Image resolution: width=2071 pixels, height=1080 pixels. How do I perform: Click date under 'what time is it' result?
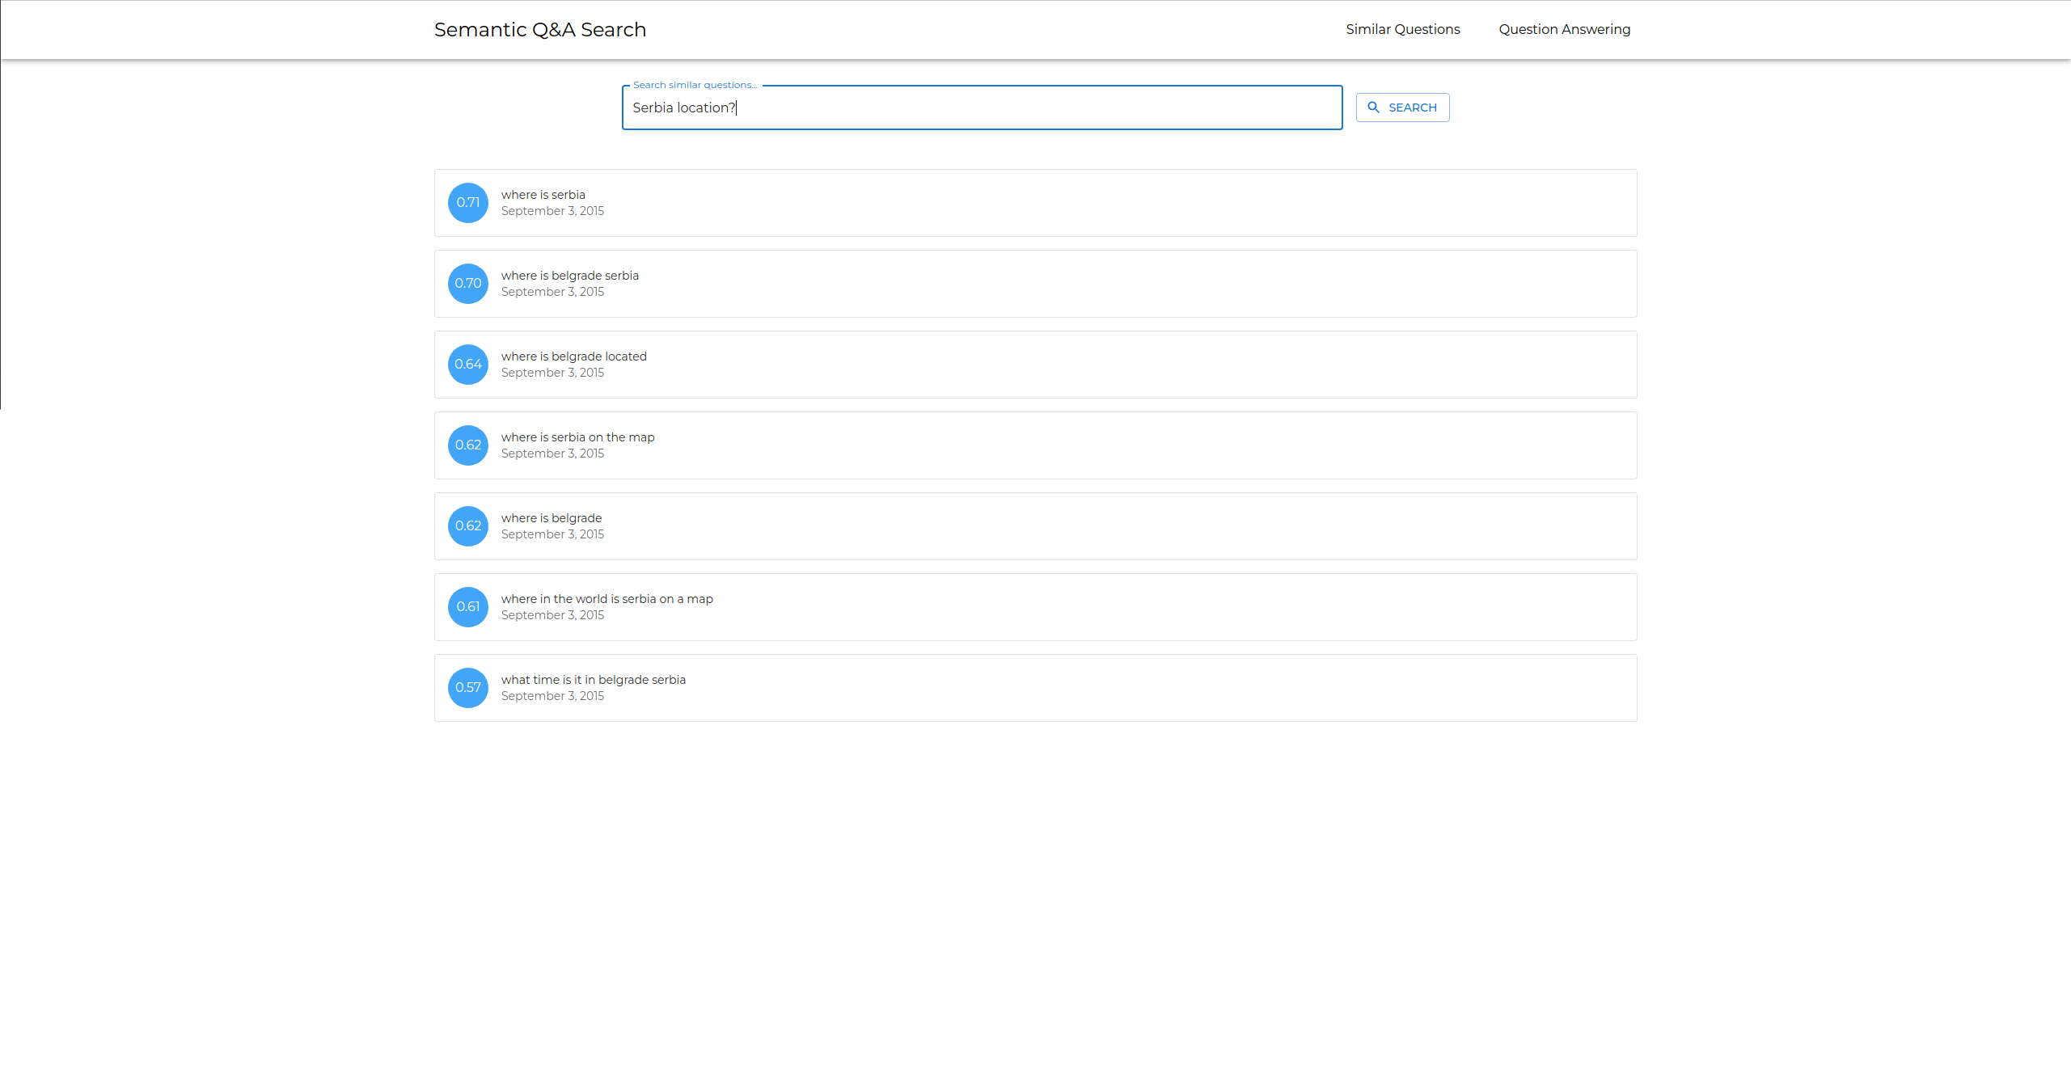point(552,696)
